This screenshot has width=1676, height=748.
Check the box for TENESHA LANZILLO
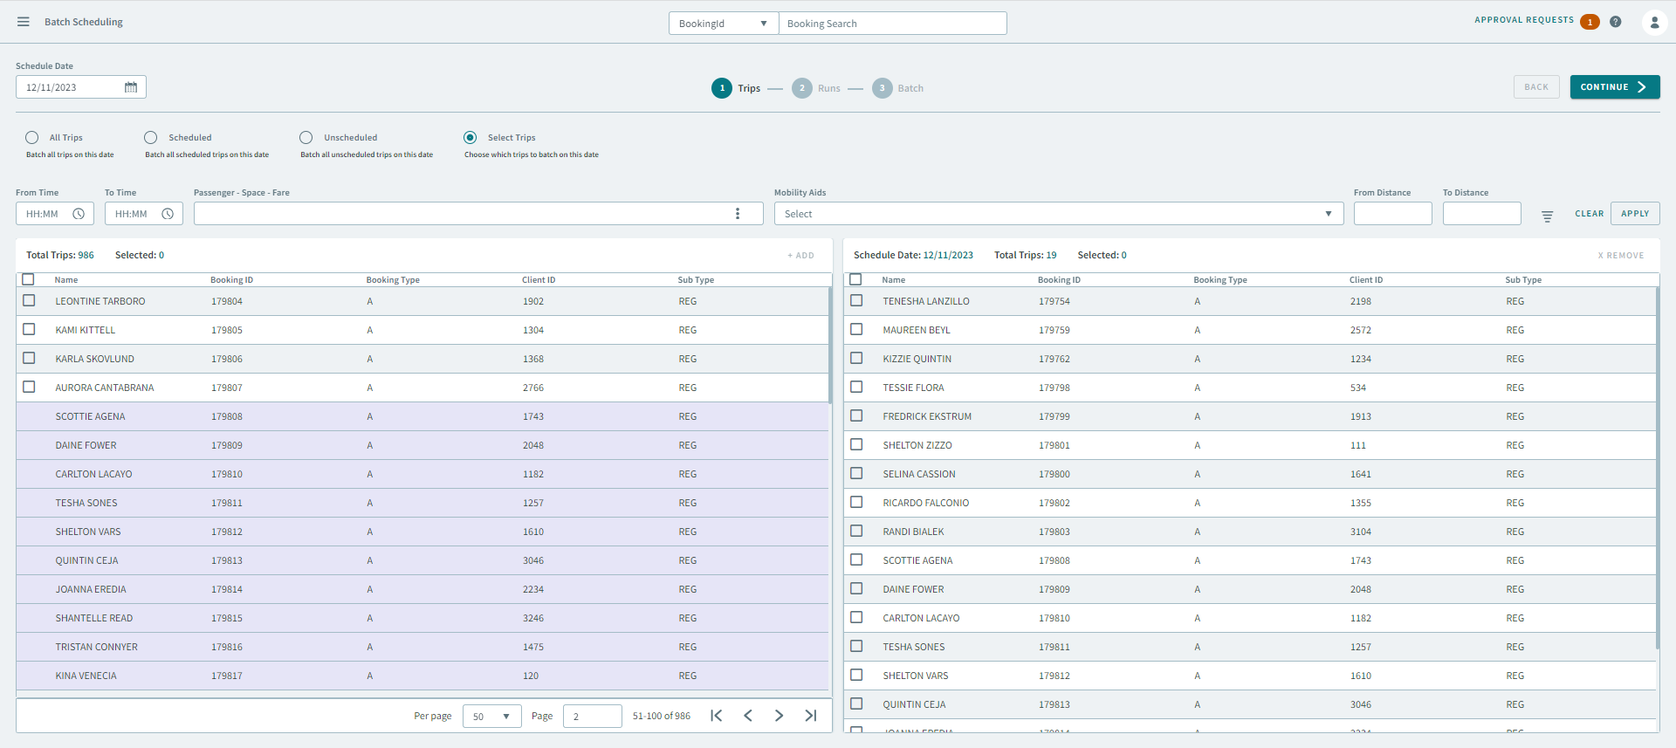click(856, 301)
